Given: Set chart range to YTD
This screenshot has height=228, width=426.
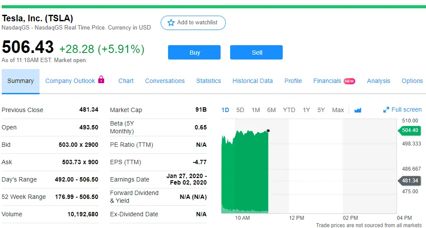Looking at the screenshot, I should [x=289, y=110].
